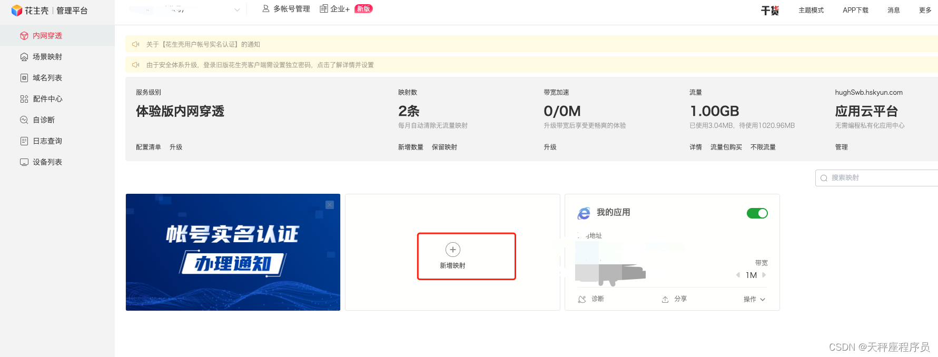Open 内网穿透 sidebar icon

(x=24, y=36)
